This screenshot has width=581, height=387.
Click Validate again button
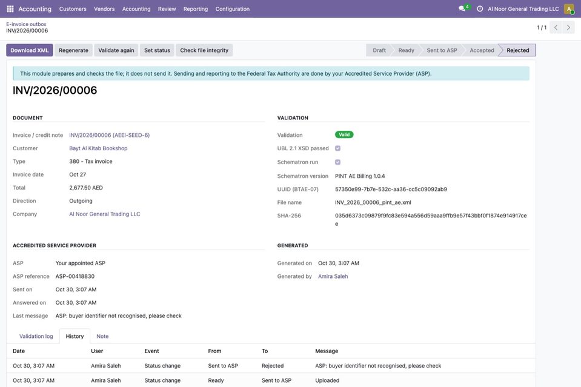[116, 50]
